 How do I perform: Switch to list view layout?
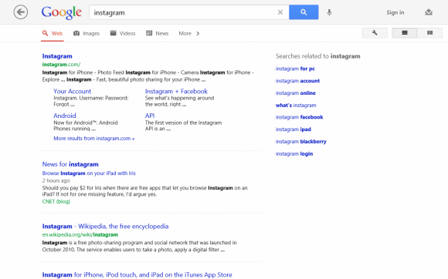pyautogui.click(x=404, y=33)
